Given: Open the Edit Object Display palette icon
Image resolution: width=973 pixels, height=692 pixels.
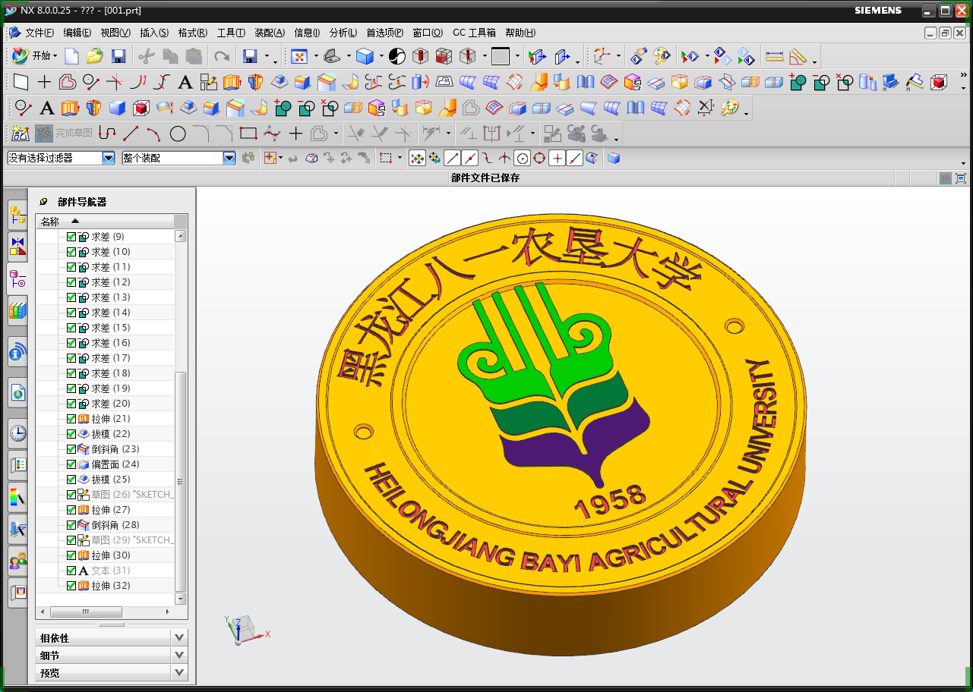Looking at the screenshot, I should click(662, 56).
